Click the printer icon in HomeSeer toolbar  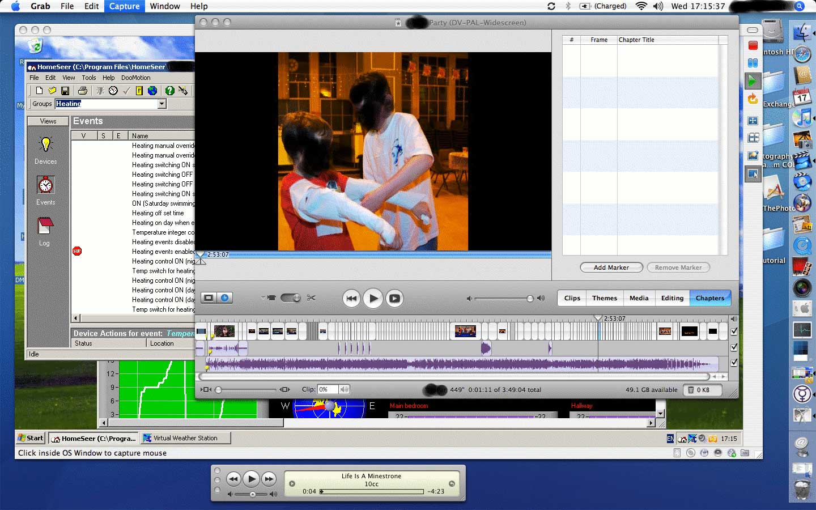83,91
